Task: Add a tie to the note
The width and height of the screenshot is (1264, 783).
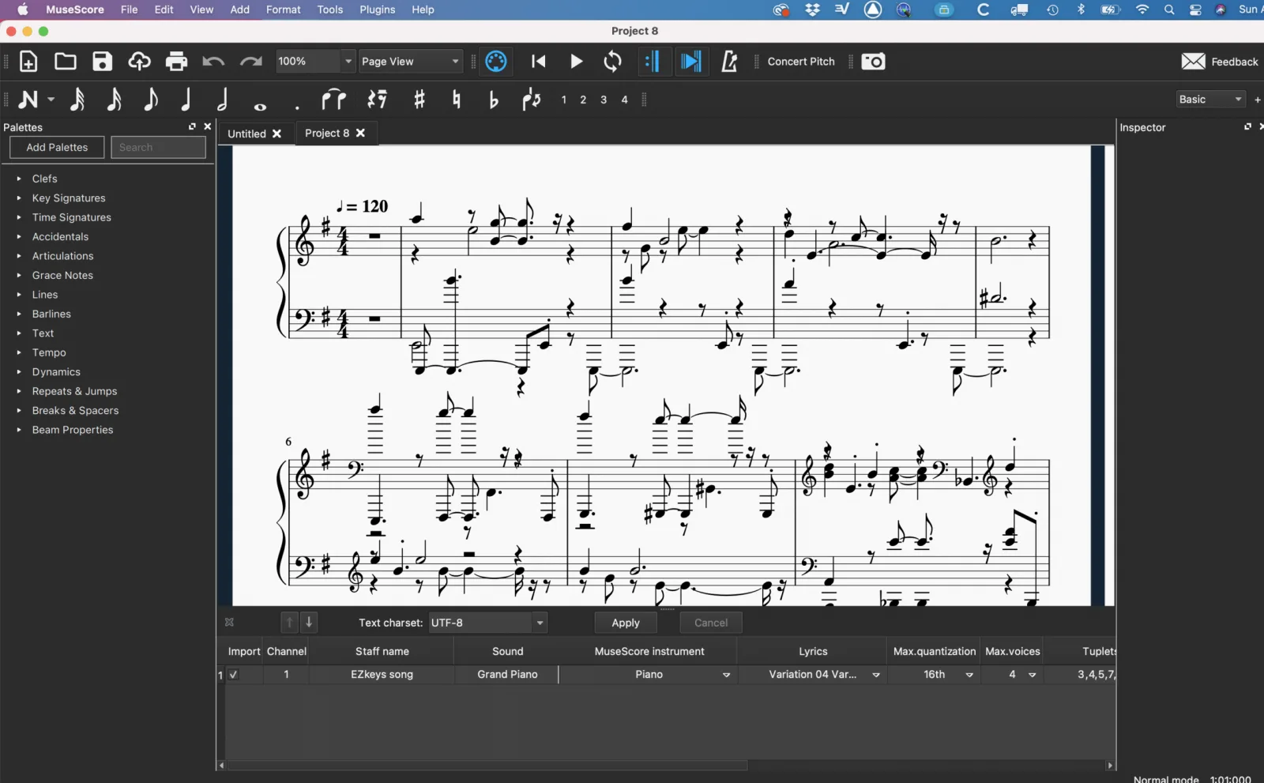Action: tap(334, 100)
